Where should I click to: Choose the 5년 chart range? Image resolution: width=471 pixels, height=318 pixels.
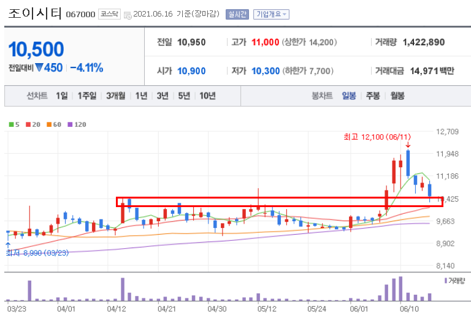click(x=184, y=96)
